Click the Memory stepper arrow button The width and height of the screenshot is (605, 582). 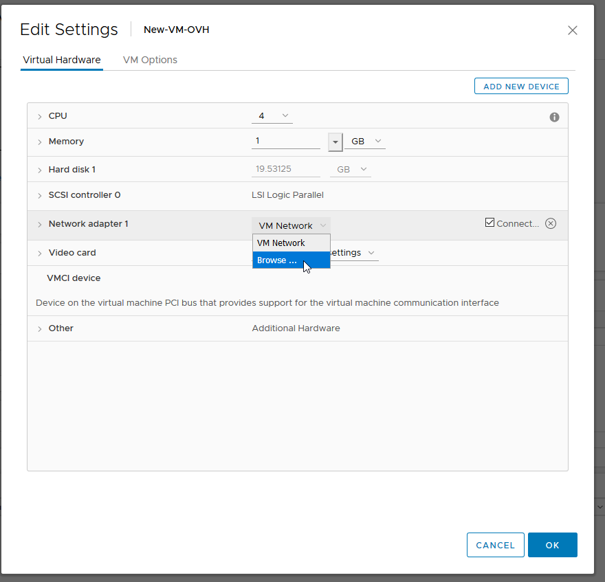335,142
